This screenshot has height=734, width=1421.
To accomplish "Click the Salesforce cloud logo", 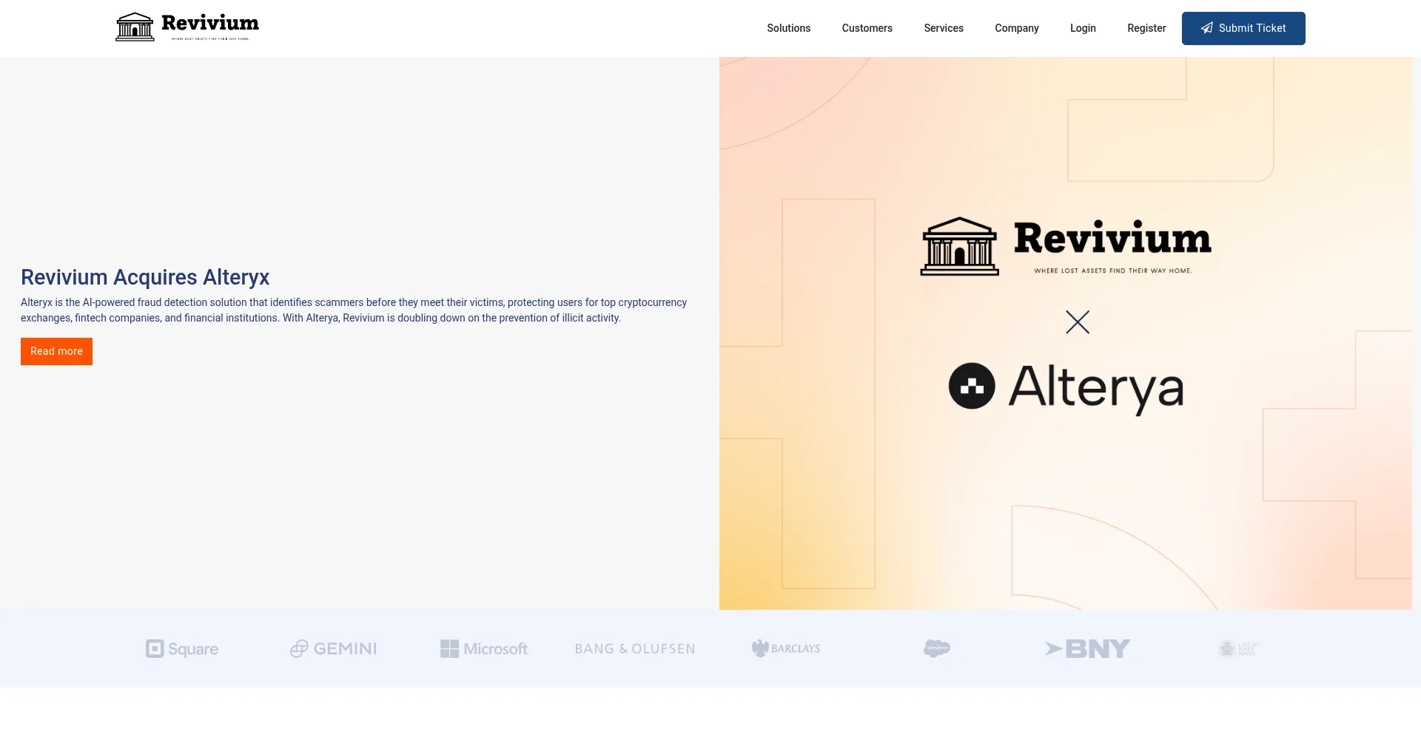I will click(x=937, y=649).
